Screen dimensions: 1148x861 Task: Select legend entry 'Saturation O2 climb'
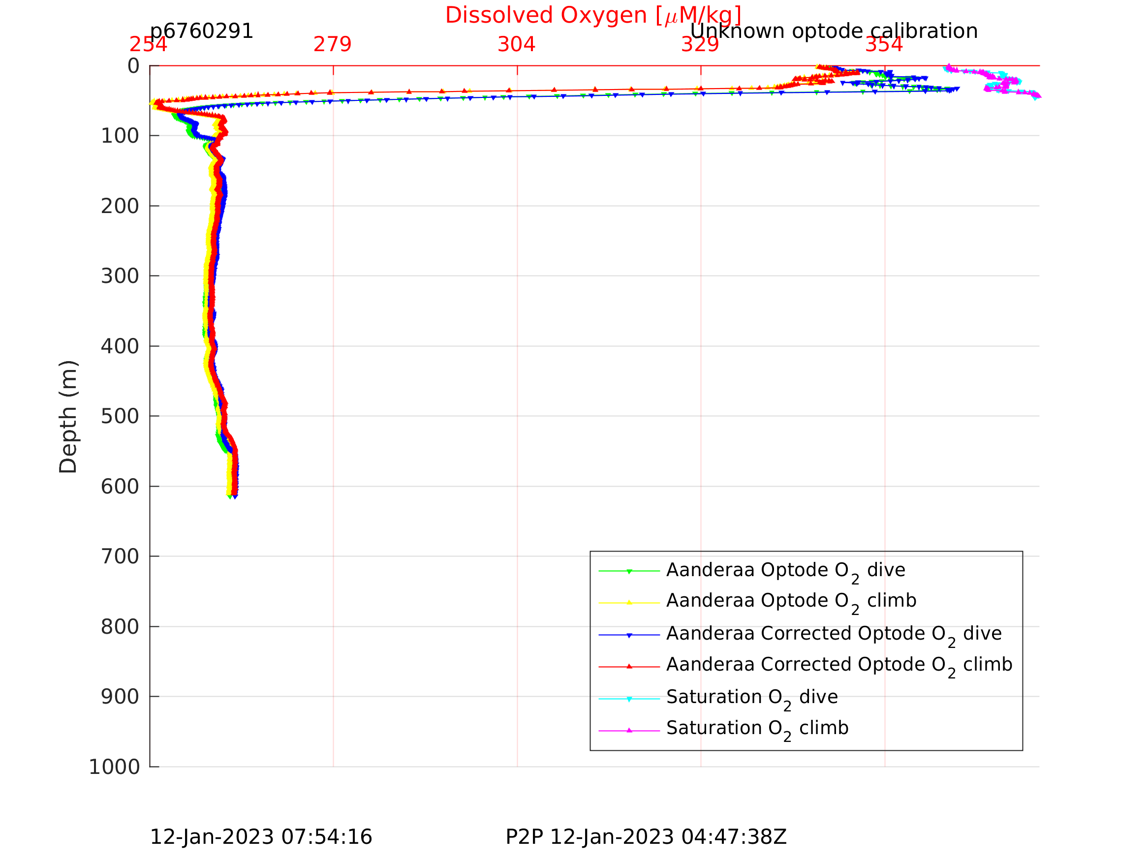(757, 729)
